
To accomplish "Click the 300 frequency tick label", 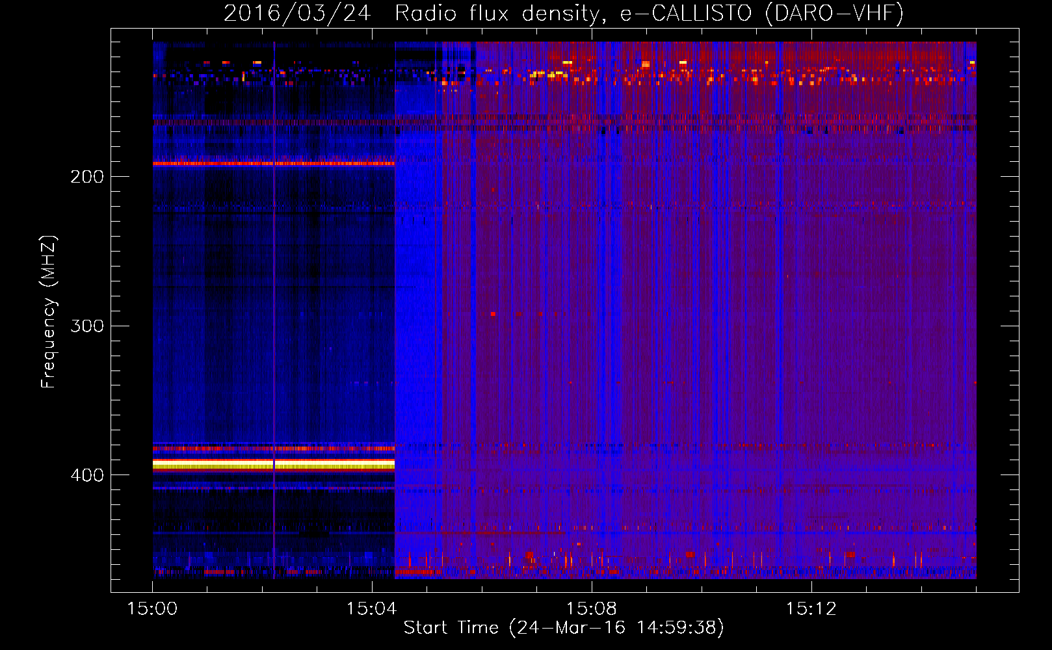I will [x=87, y=326].
